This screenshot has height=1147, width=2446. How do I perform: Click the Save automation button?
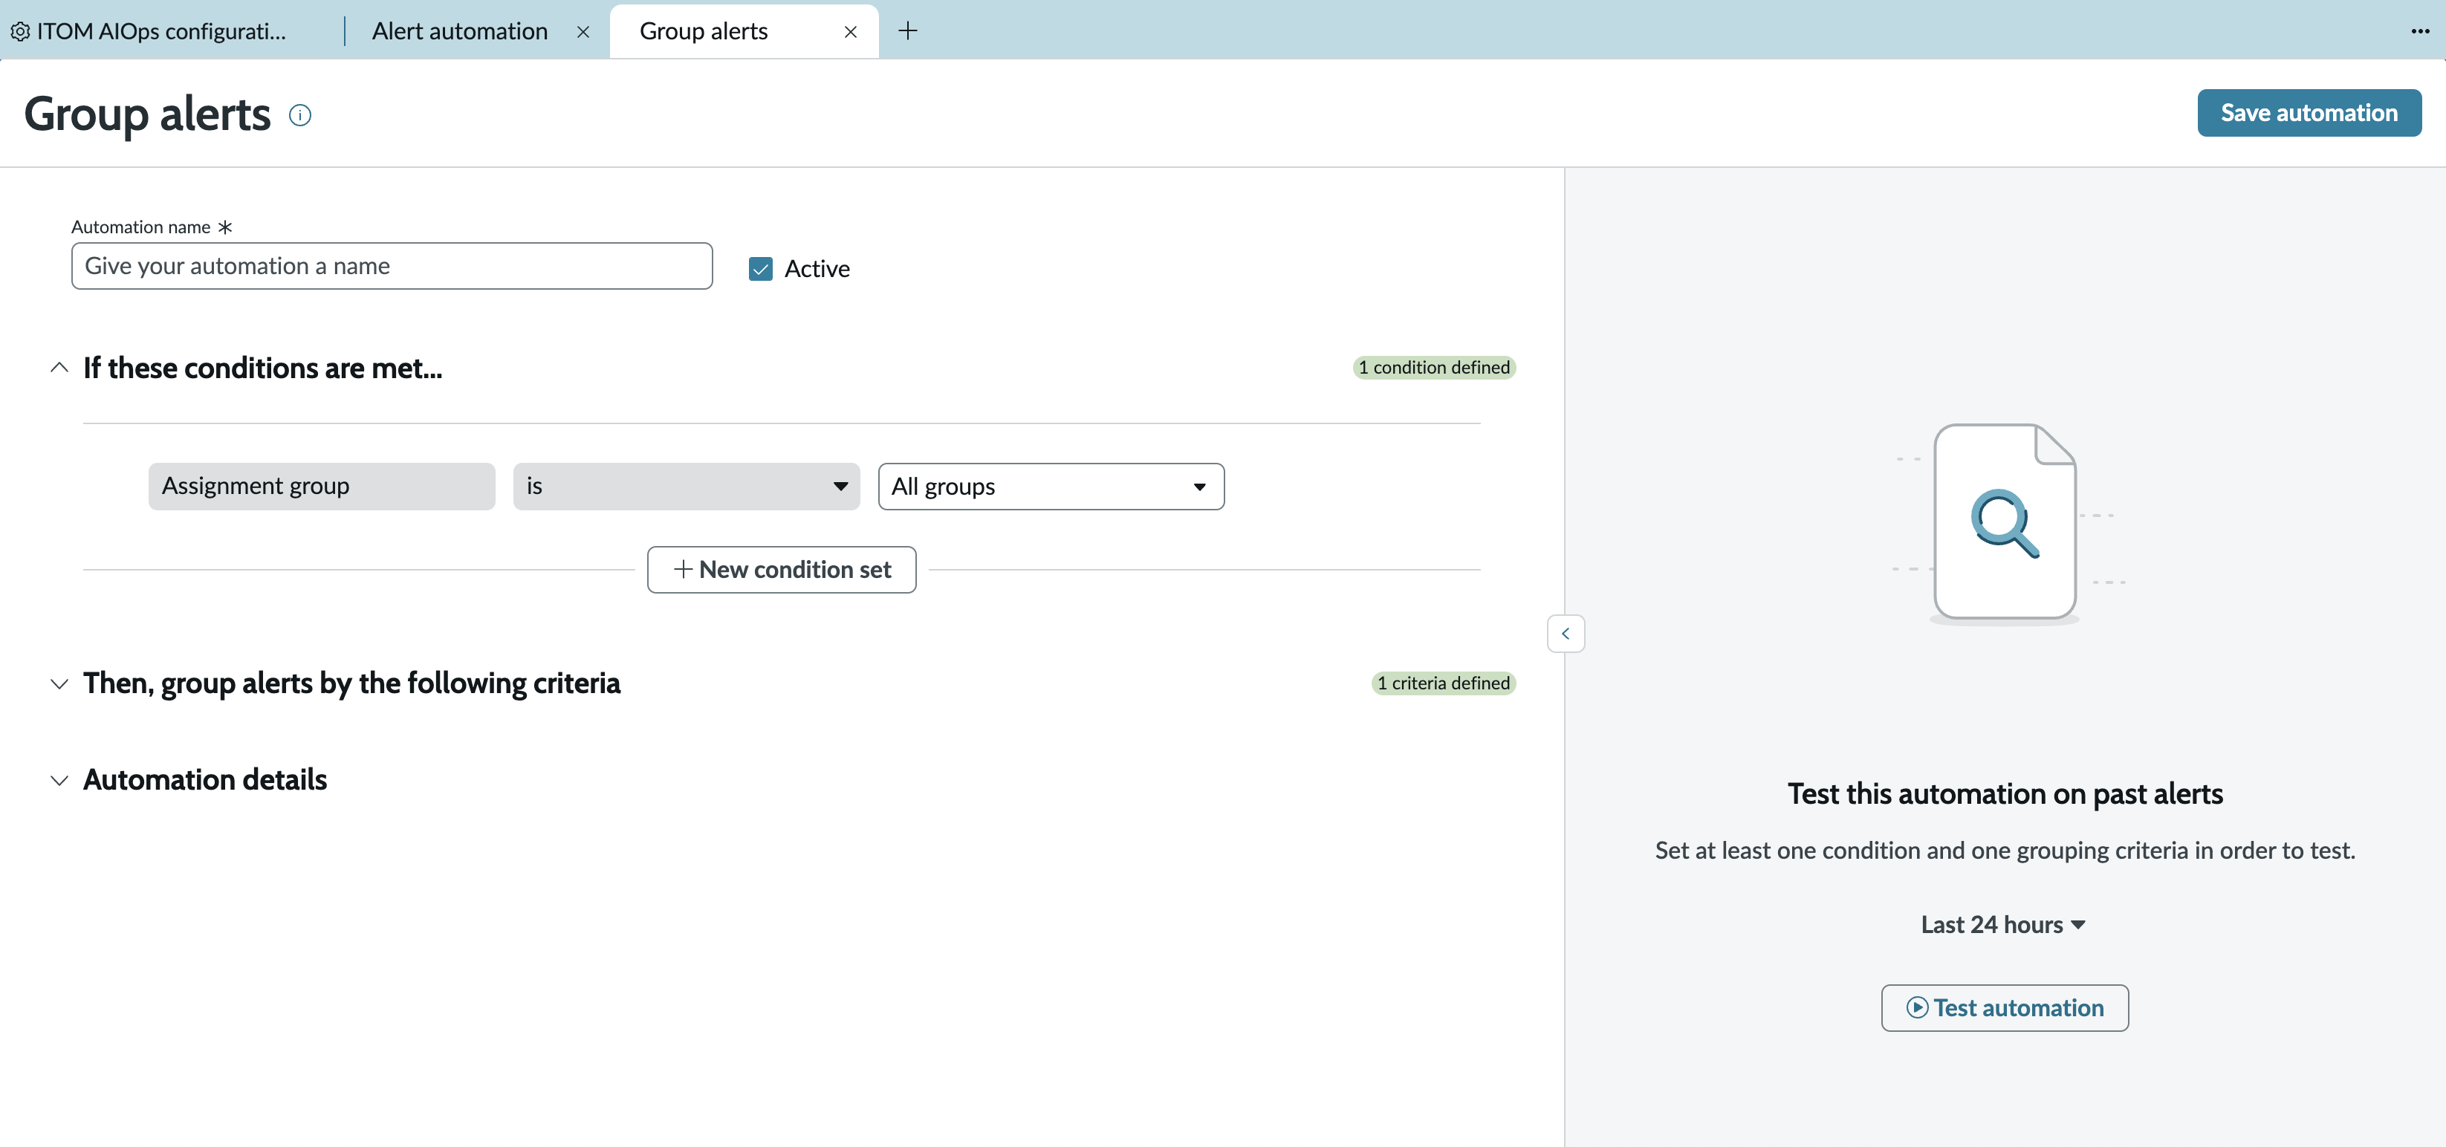(2309, 113)
